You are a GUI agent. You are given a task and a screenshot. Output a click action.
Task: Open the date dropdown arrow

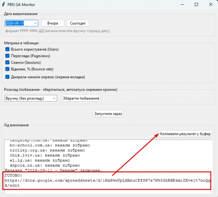click(35, 23)
